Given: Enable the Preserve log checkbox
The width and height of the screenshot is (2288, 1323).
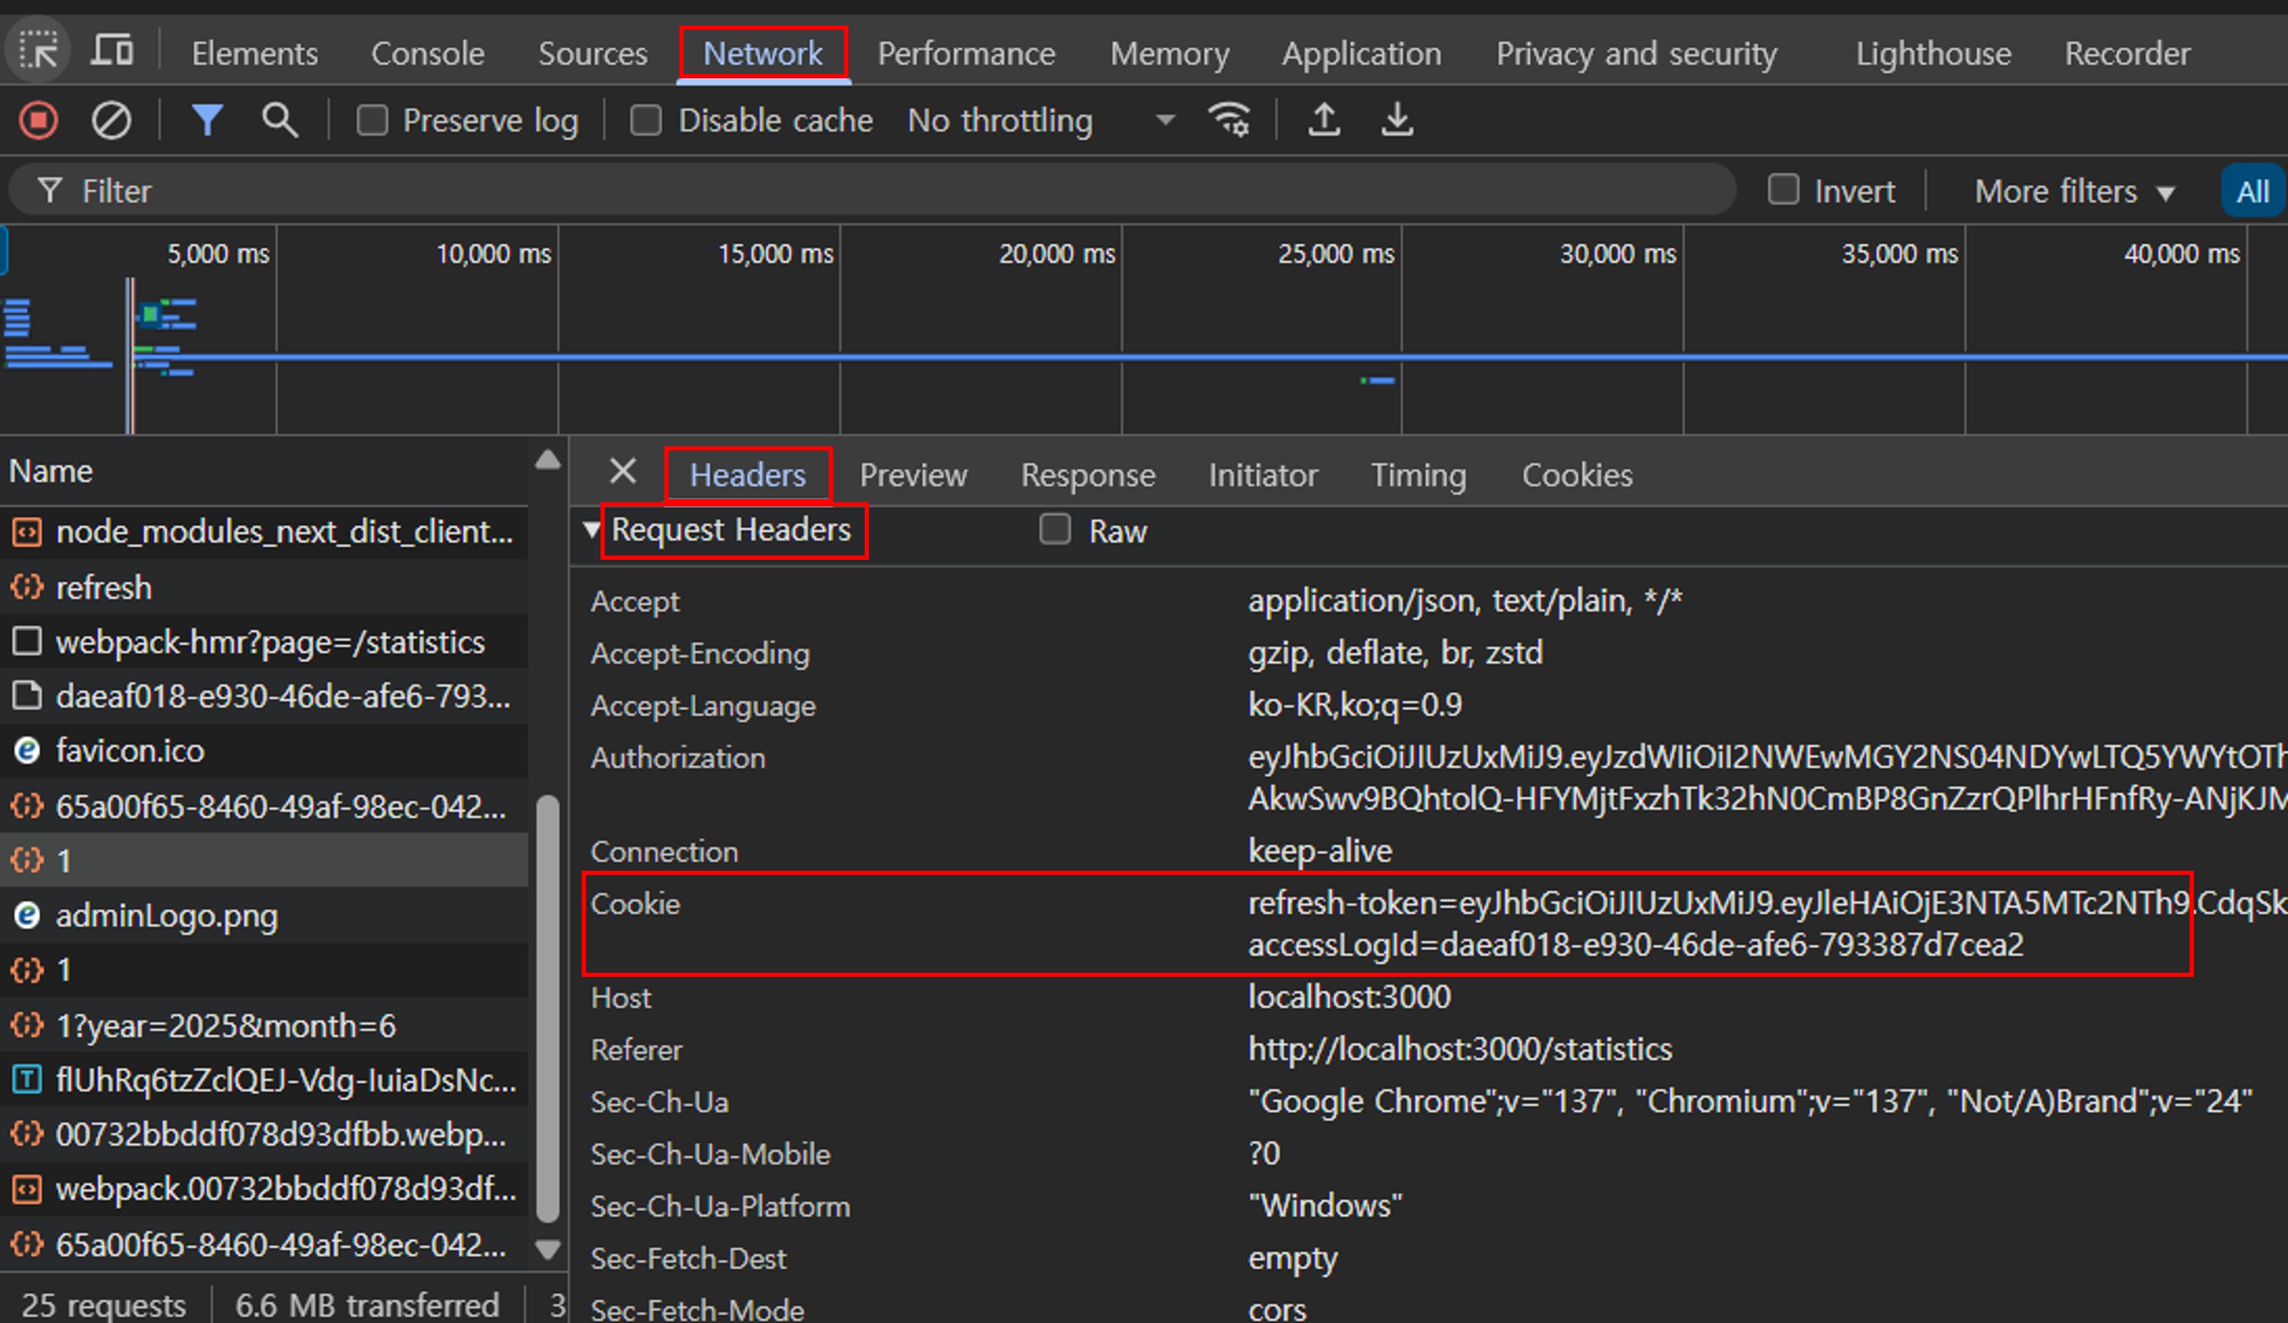Looking at the screenshot, I should pyautogui.click(x=372, y=120).
